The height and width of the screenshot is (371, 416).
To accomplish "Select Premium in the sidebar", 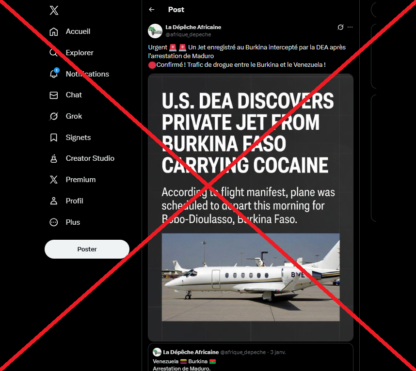I will (x=54, y=180).
